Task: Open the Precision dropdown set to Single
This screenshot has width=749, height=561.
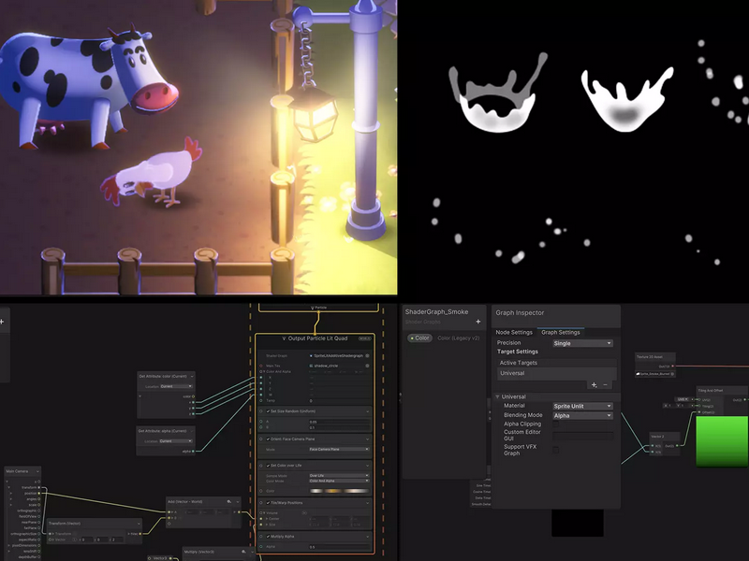Action: point(582,343)
